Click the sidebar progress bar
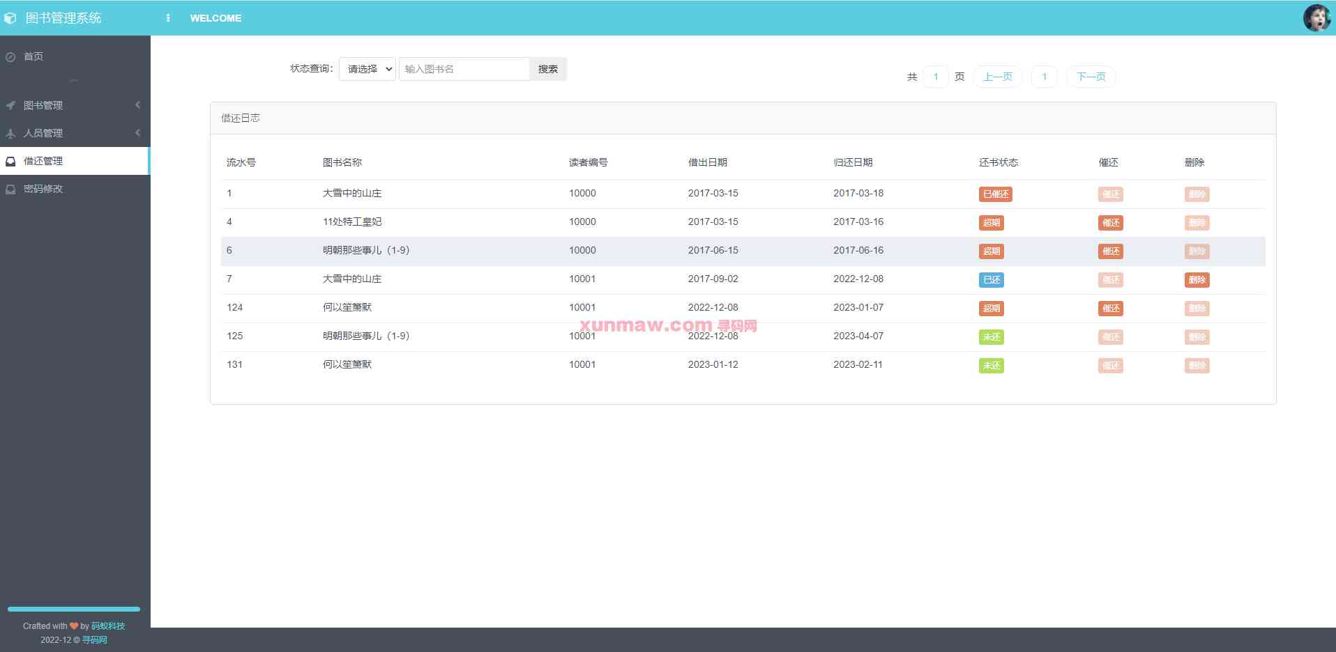This screenshot has width=1336, height=652. [74, 609]
